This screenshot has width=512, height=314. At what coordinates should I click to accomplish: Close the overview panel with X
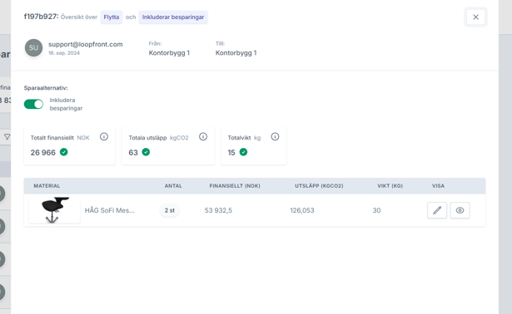pyautogui.click(x=475, y=17)
